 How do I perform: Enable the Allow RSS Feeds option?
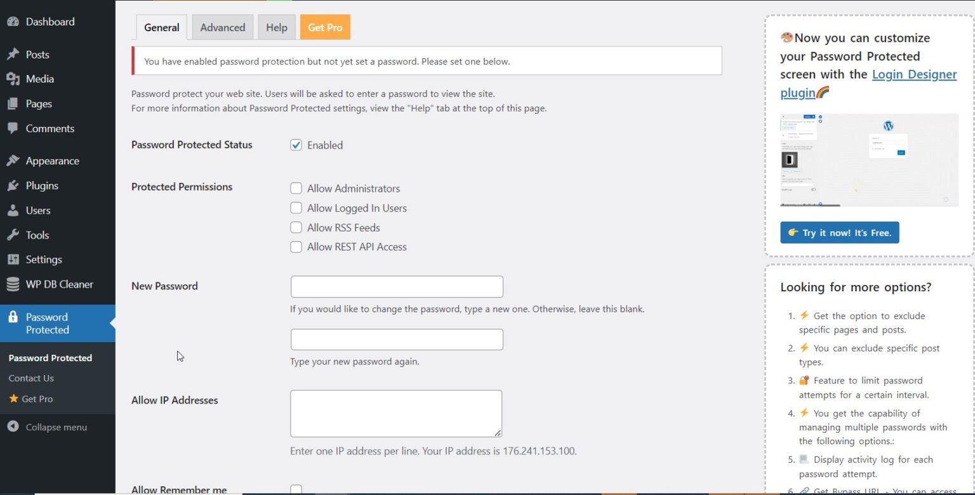(296, 227)
